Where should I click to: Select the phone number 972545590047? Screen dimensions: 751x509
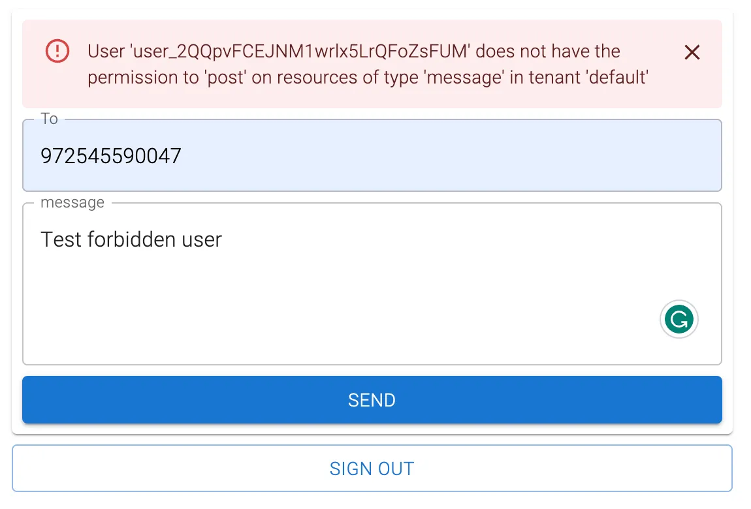(111, 156)
